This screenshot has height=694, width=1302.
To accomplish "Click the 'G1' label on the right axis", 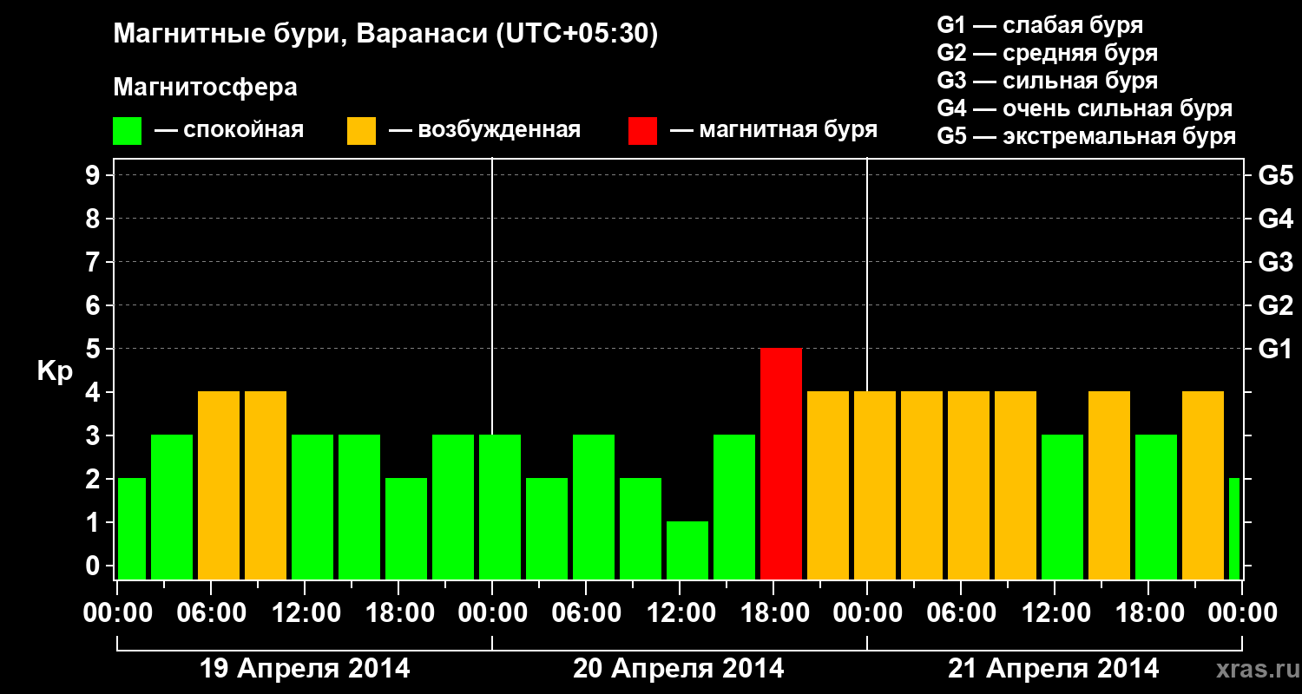I will (1275, 349).
